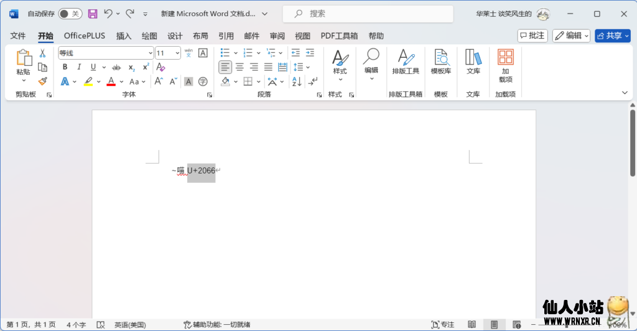Toggle the 自动保存 AutoSave switch
Image resolution: width=637 pixels, height=331 pixels.
(x=70, y=14)
